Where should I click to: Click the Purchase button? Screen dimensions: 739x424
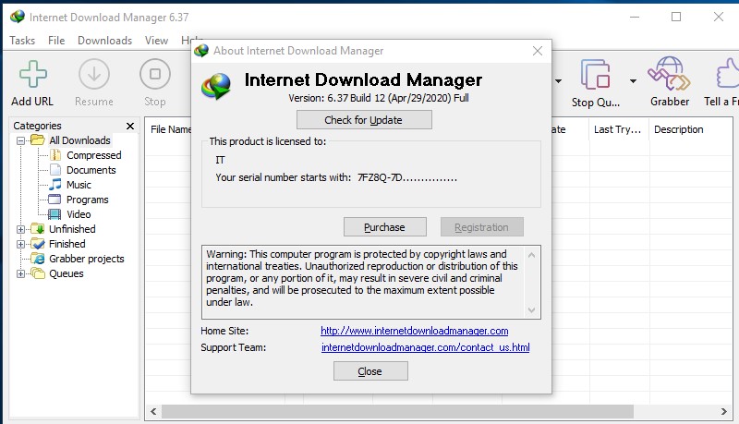tap(384, 227)
